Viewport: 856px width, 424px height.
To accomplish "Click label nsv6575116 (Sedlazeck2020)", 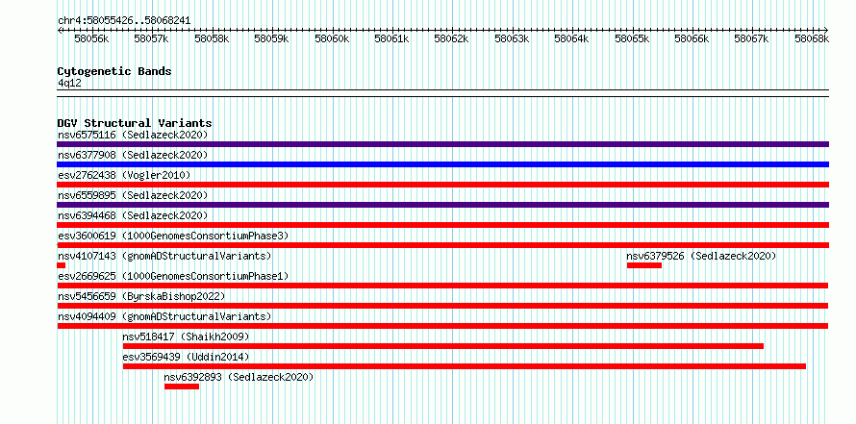I will (133, 135).
